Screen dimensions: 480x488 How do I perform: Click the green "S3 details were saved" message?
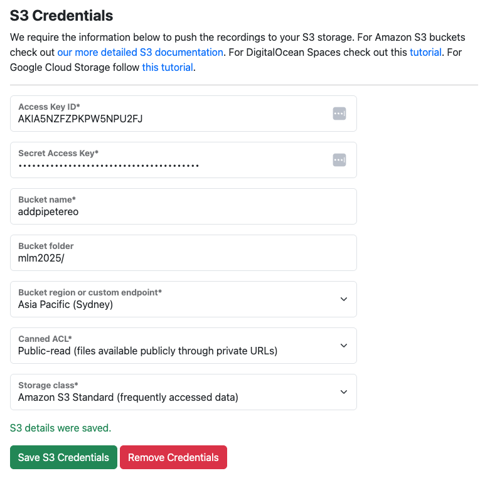tap(60, 428)
